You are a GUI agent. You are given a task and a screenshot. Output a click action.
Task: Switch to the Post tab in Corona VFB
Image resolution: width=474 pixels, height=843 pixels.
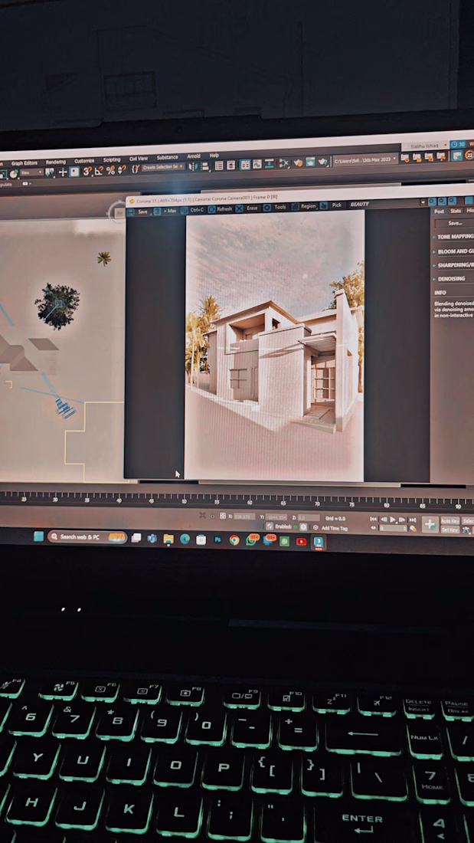click(439, 212)
